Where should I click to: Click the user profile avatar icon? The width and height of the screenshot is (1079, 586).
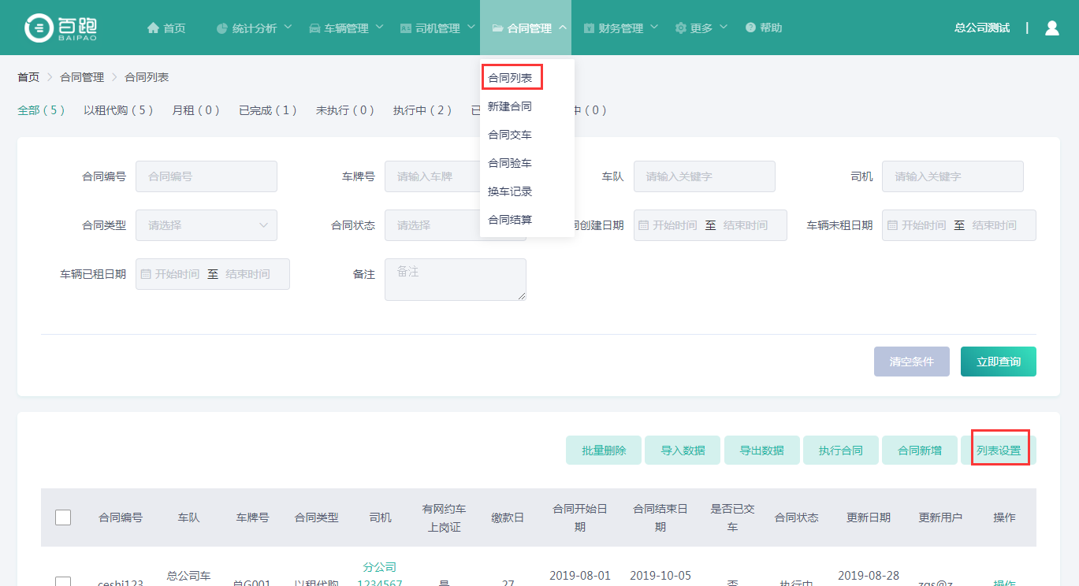pos(1051,28)
